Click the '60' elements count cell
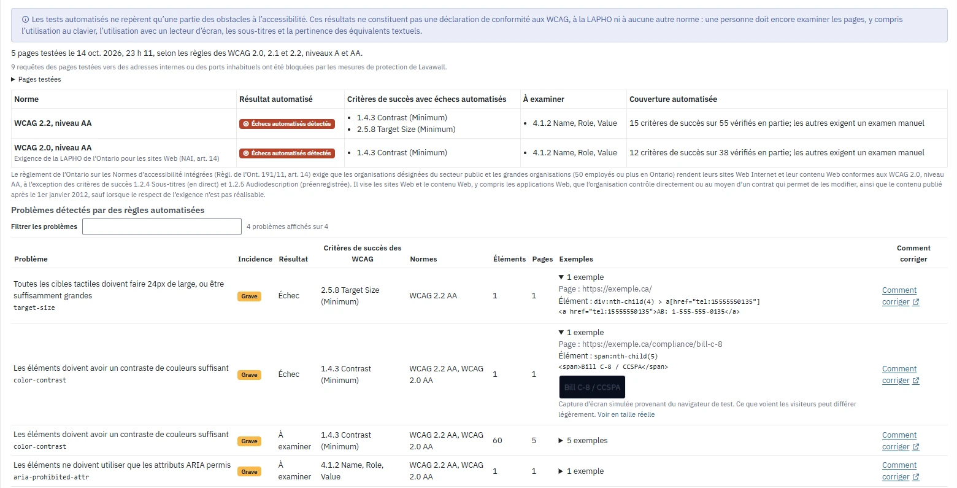 (498, 441)
